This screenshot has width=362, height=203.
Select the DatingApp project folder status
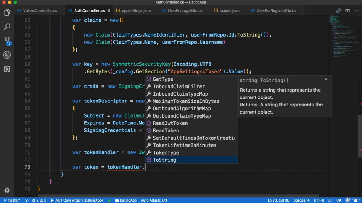pyautogui.click(x=126, y=200)
